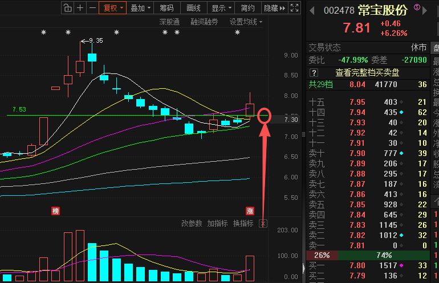Image resolution: width=439 pixels, height=283 pixels.
Task: Go to next stock arrow
Action: (x=425, y=11)
